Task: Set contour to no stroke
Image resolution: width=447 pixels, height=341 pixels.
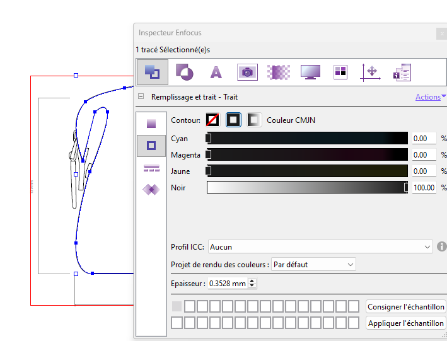Action: pyautogui.click(x=212, y=120)
